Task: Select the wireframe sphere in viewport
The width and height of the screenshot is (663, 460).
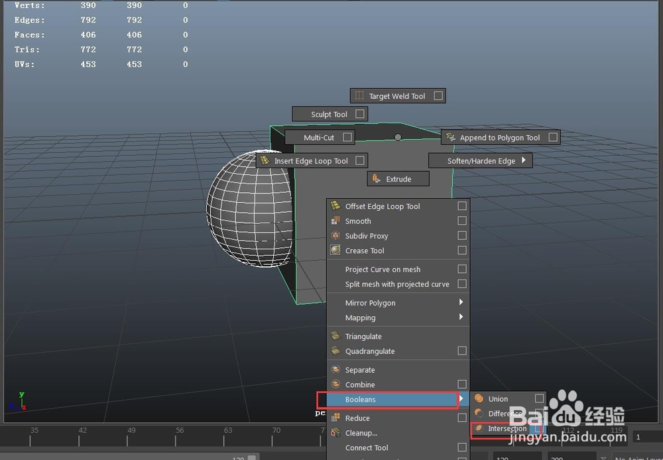Action: point(249,209)
